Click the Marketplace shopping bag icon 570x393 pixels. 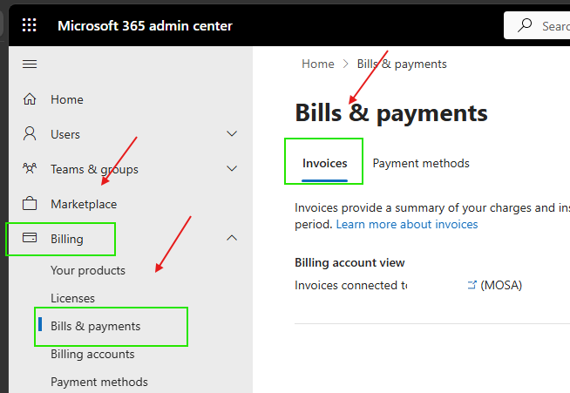pyautogui.click(x=30, y=204)
